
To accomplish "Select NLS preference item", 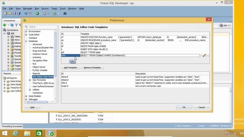I will click(x=34, y=64).
